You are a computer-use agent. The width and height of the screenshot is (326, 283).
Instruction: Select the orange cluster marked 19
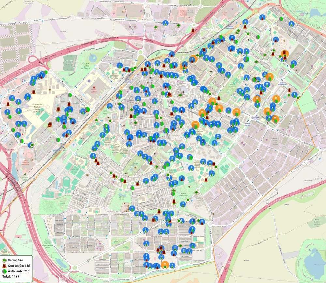coord(236,112)
